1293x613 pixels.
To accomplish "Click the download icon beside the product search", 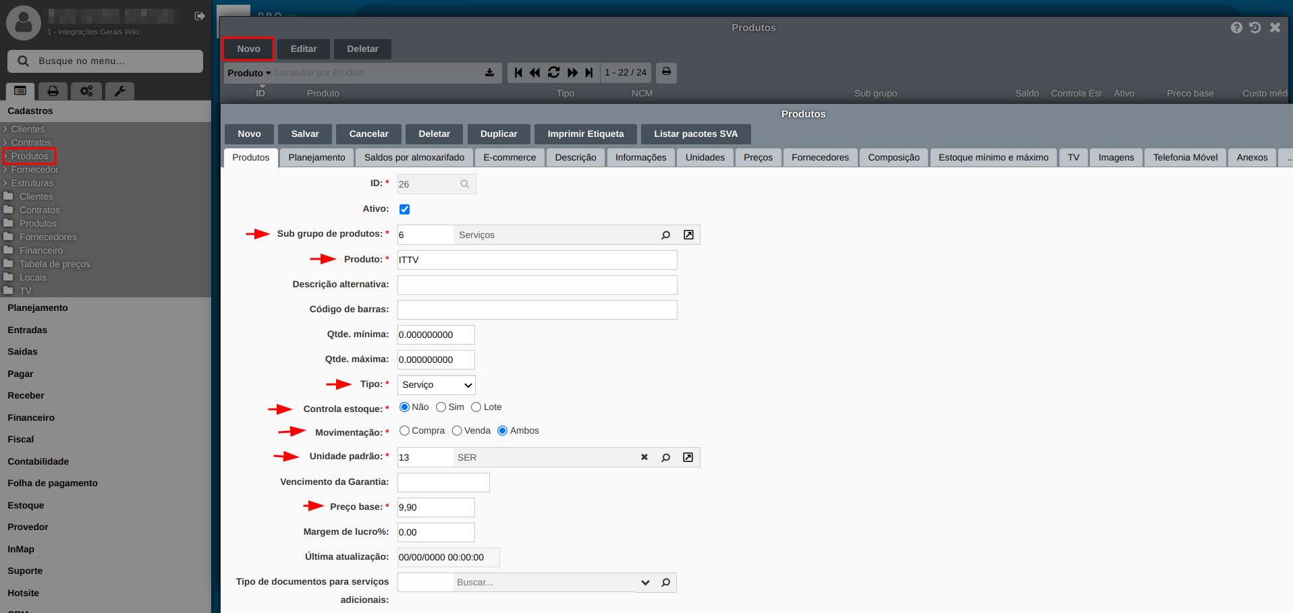I will tap(489, 73).
